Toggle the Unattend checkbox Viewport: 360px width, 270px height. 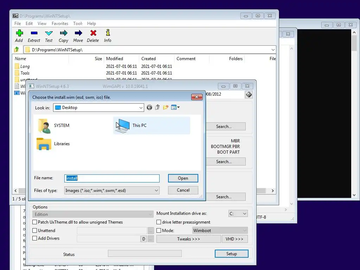point(35,231)
